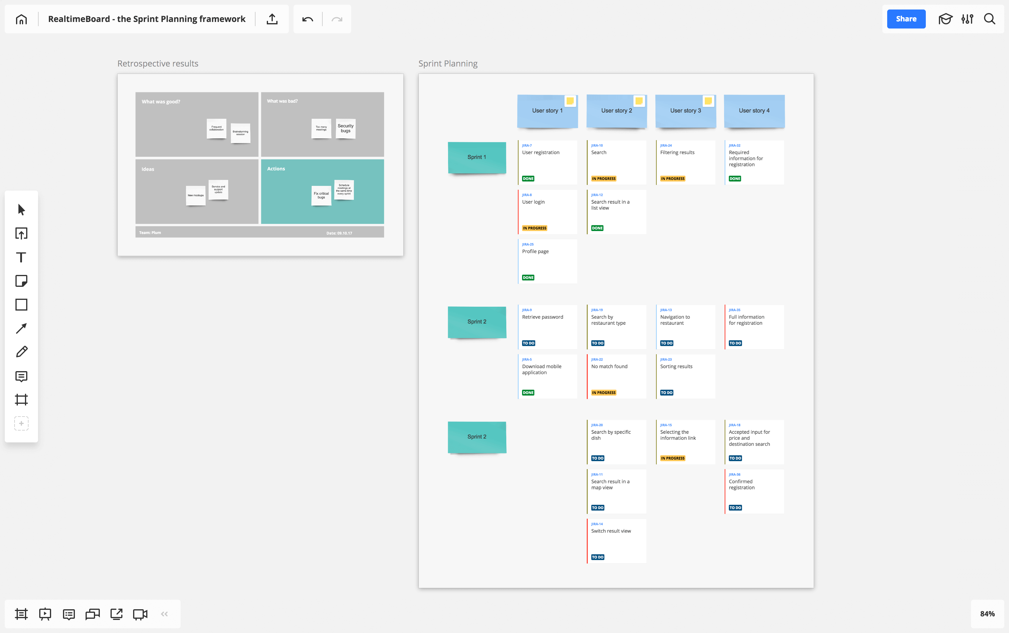The width and height of the screenshot is (1009, 633).
Task: Click undo arrow in top toolbar
Action: [x=307, y=18]
